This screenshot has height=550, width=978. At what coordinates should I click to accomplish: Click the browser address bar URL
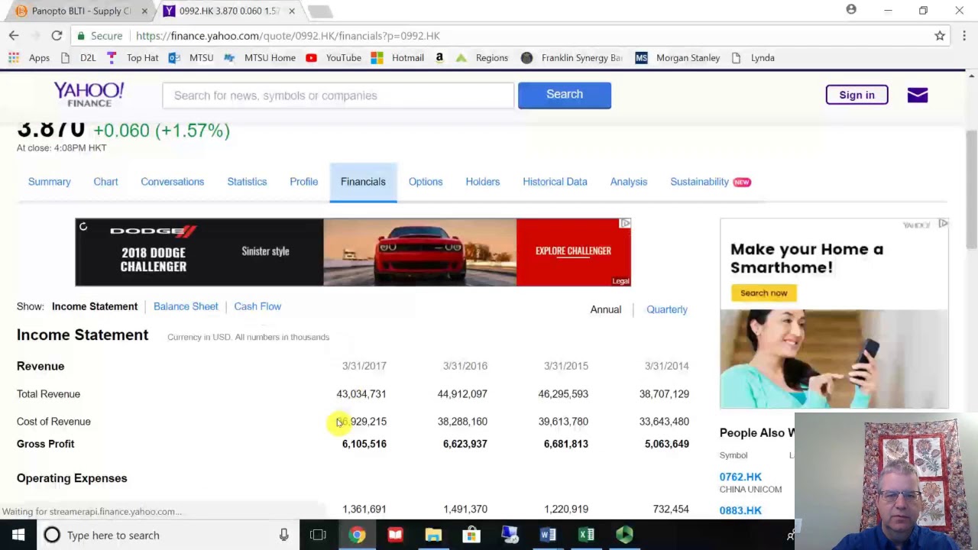click(x=288, y=36)
